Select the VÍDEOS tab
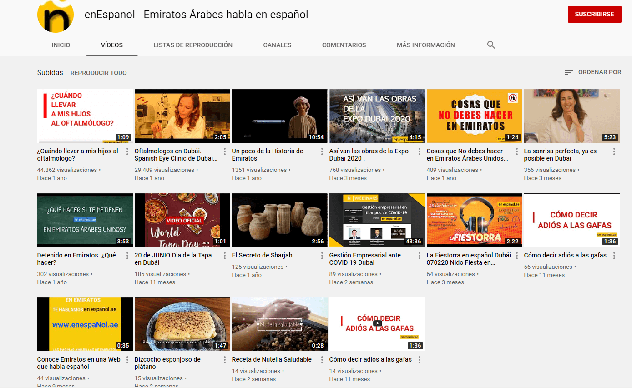Image resolution: width=632 pixels, height=388 pixels. pyautogui.click(x=112, y=45)
